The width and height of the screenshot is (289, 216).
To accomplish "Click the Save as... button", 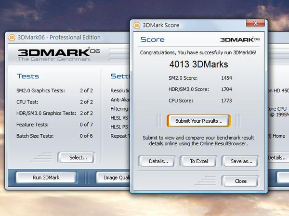I will [240, 161].
